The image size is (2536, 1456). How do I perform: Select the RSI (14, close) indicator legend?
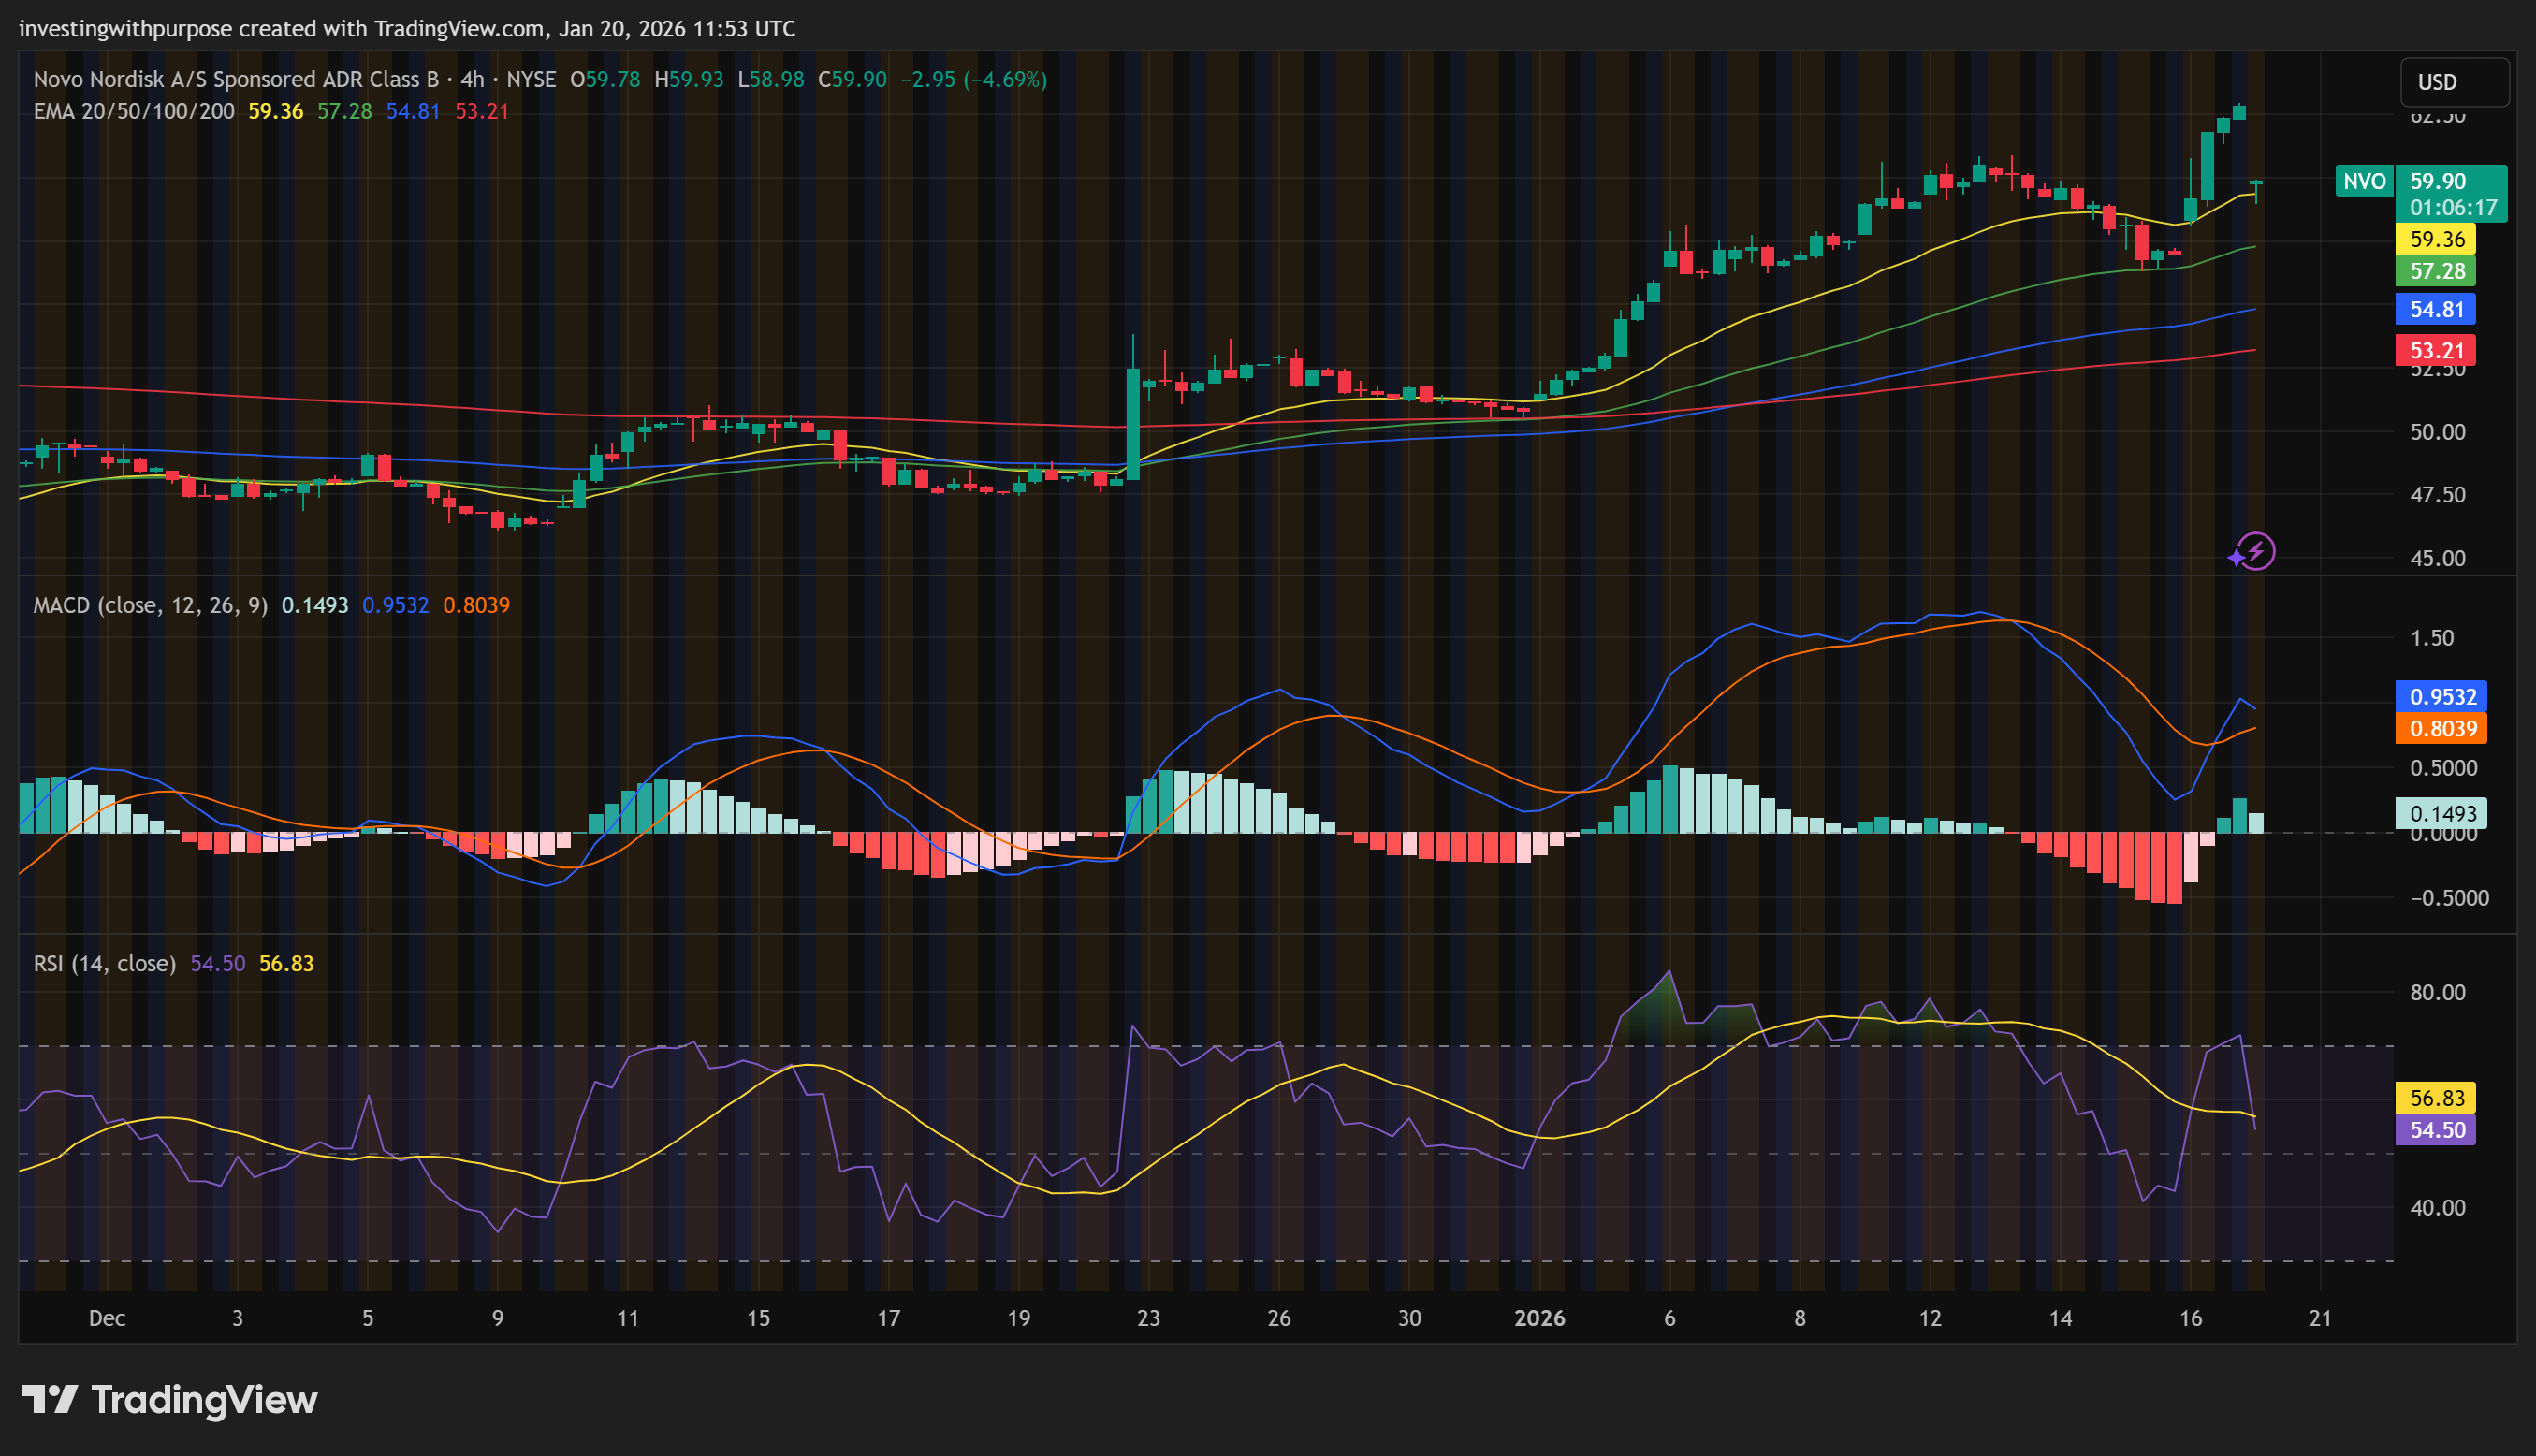point(104,963)
